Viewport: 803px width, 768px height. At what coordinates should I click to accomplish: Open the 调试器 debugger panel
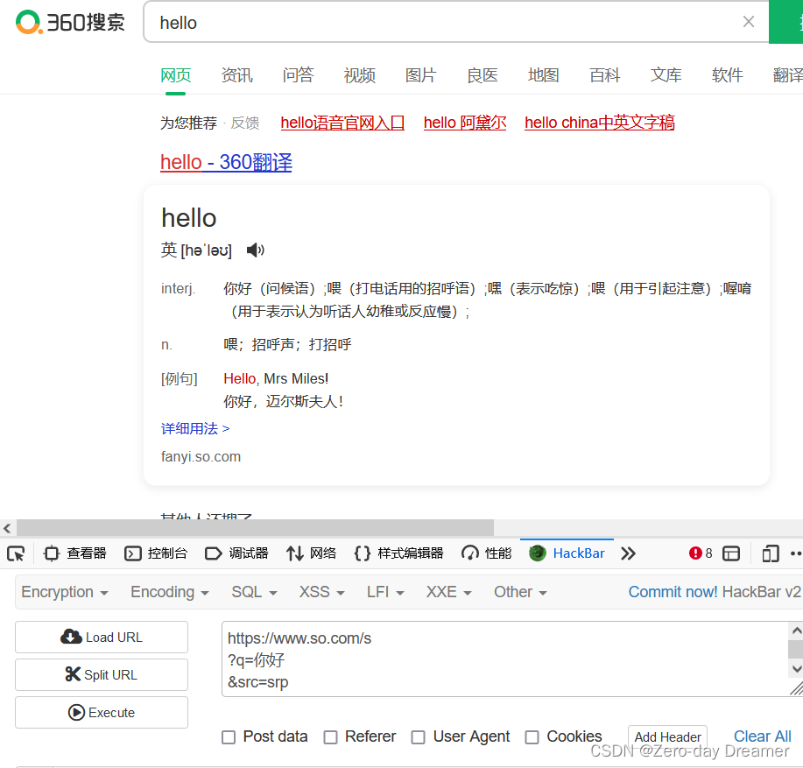[236, 553]
